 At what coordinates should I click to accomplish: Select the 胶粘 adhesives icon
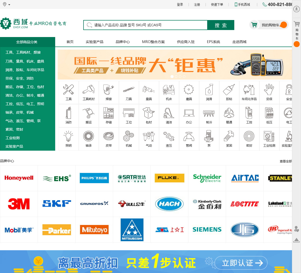[229, 90]
